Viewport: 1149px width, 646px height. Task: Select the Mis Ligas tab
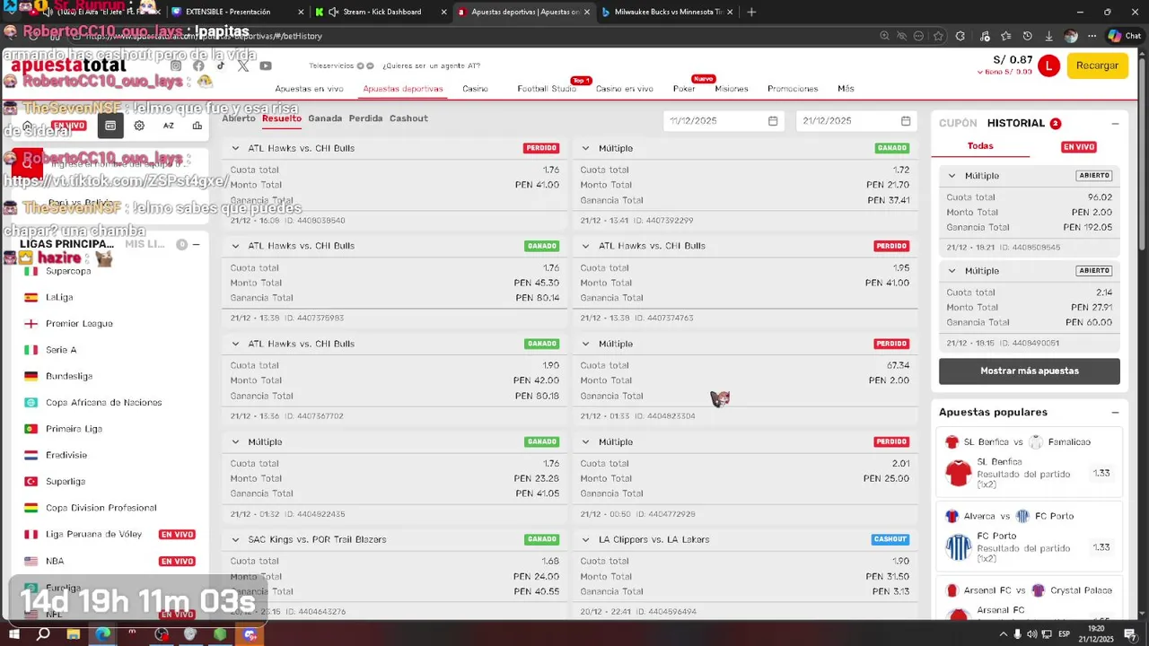coord(144,244)
